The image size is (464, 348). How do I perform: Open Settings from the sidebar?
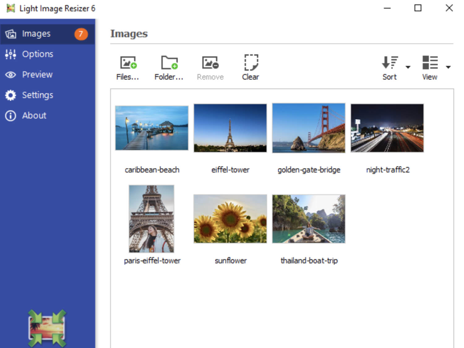pyautogui.click(x=47, y=95)
